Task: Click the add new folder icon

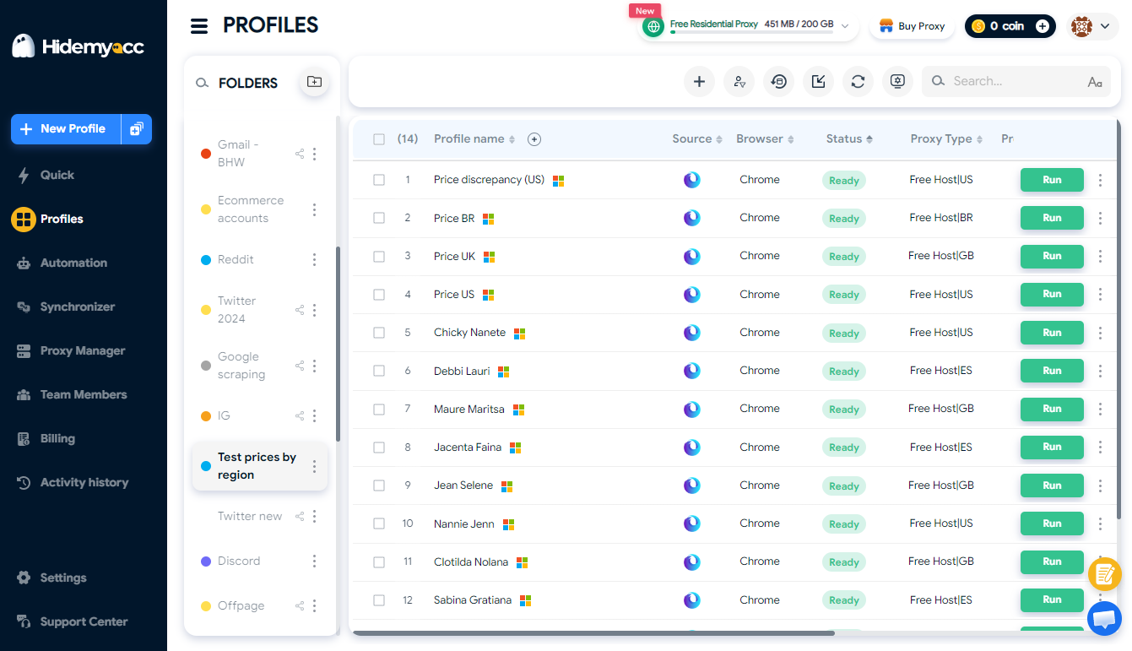Action: 314,82
